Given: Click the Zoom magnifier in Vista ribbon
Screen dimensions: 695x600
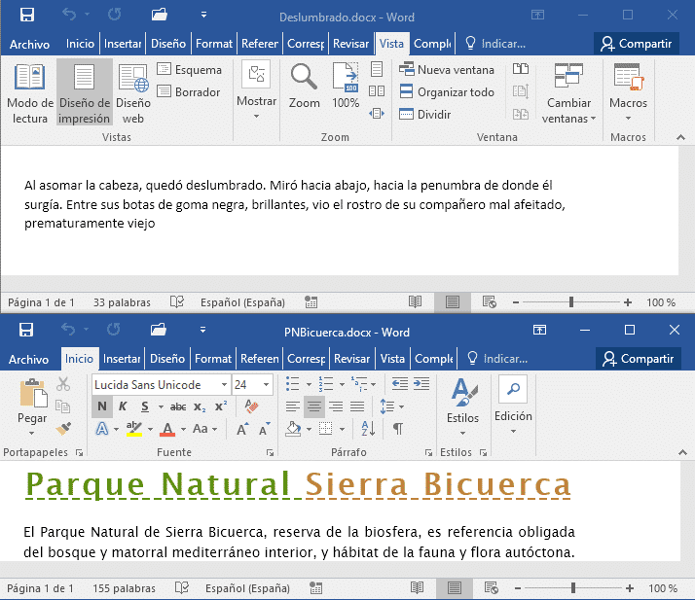Looking at the screenshot, I should click(304, 85).
